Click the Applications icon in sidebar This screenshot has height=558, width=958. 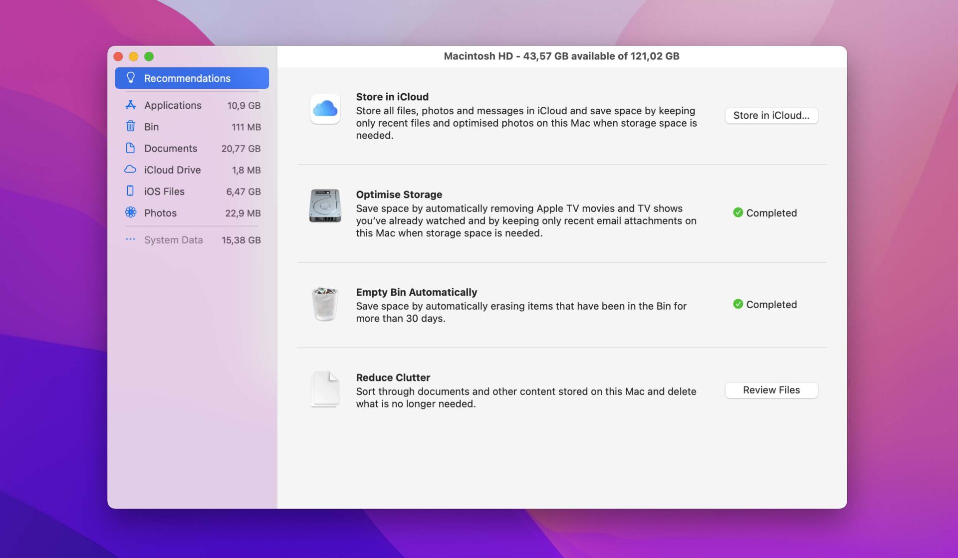[x=130, y=105]
